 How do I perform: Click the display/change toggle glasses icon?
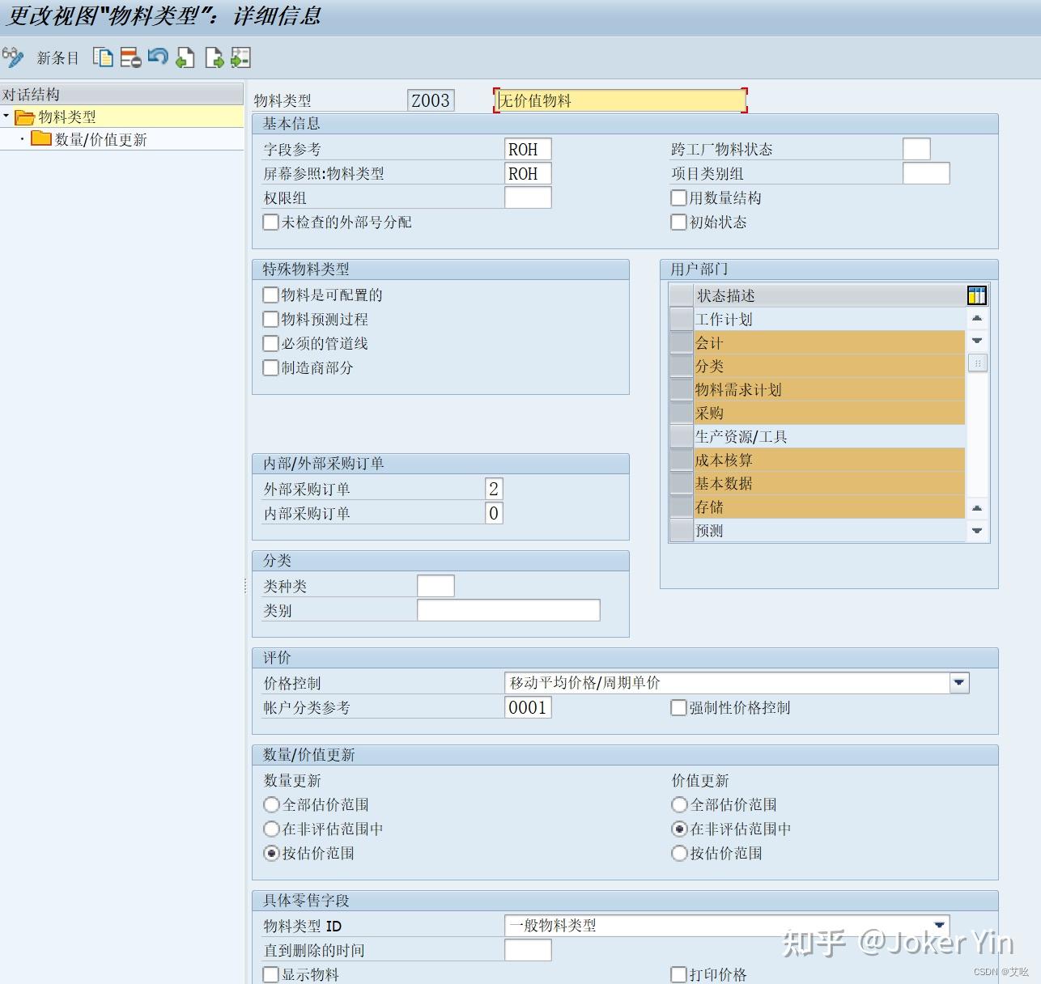pos(13,57)
